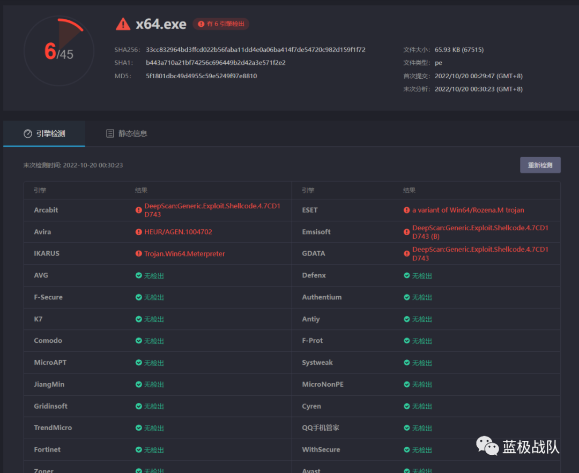Click Cyren's green check icon

coord(406,406)
